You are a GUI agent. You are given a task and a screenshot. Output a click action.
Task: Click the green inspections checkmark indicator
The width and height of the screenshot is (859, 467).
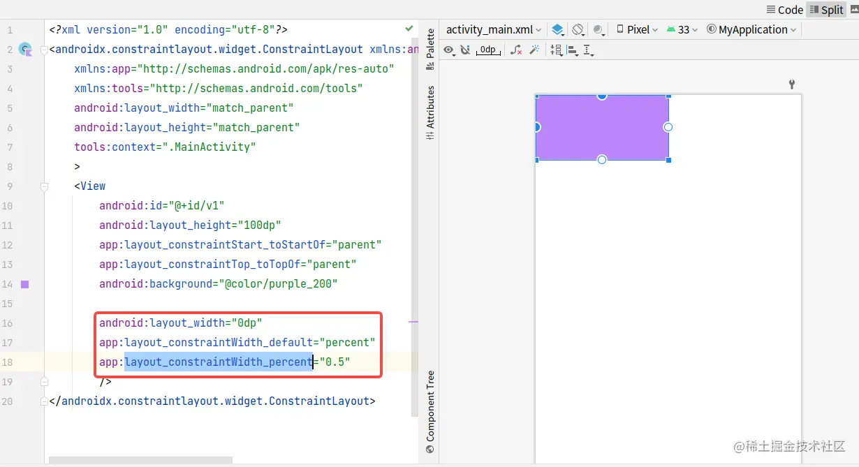point(409,29)
